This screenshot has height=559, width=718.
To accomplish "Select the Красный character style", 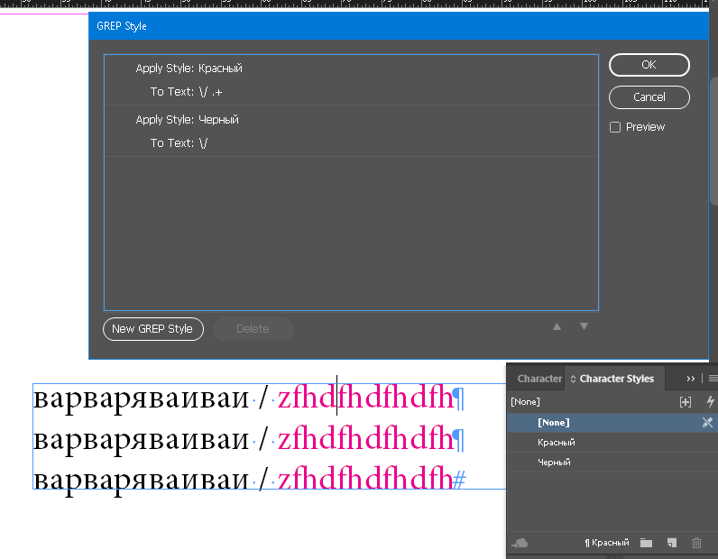I will [x=612, y=443].
